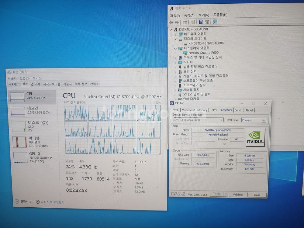Click the Device Manager title bar icon
The image size is (304, 228).
point(171,9)
